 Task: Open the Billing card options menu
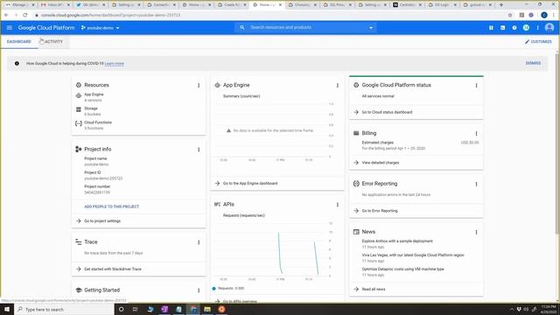tap(476, 133)
